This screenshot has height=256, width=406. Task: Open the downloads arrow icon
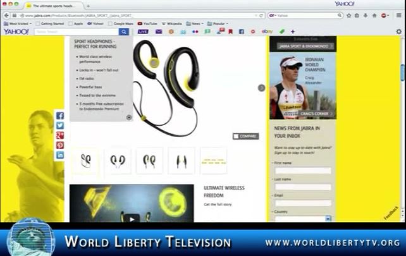366,16
